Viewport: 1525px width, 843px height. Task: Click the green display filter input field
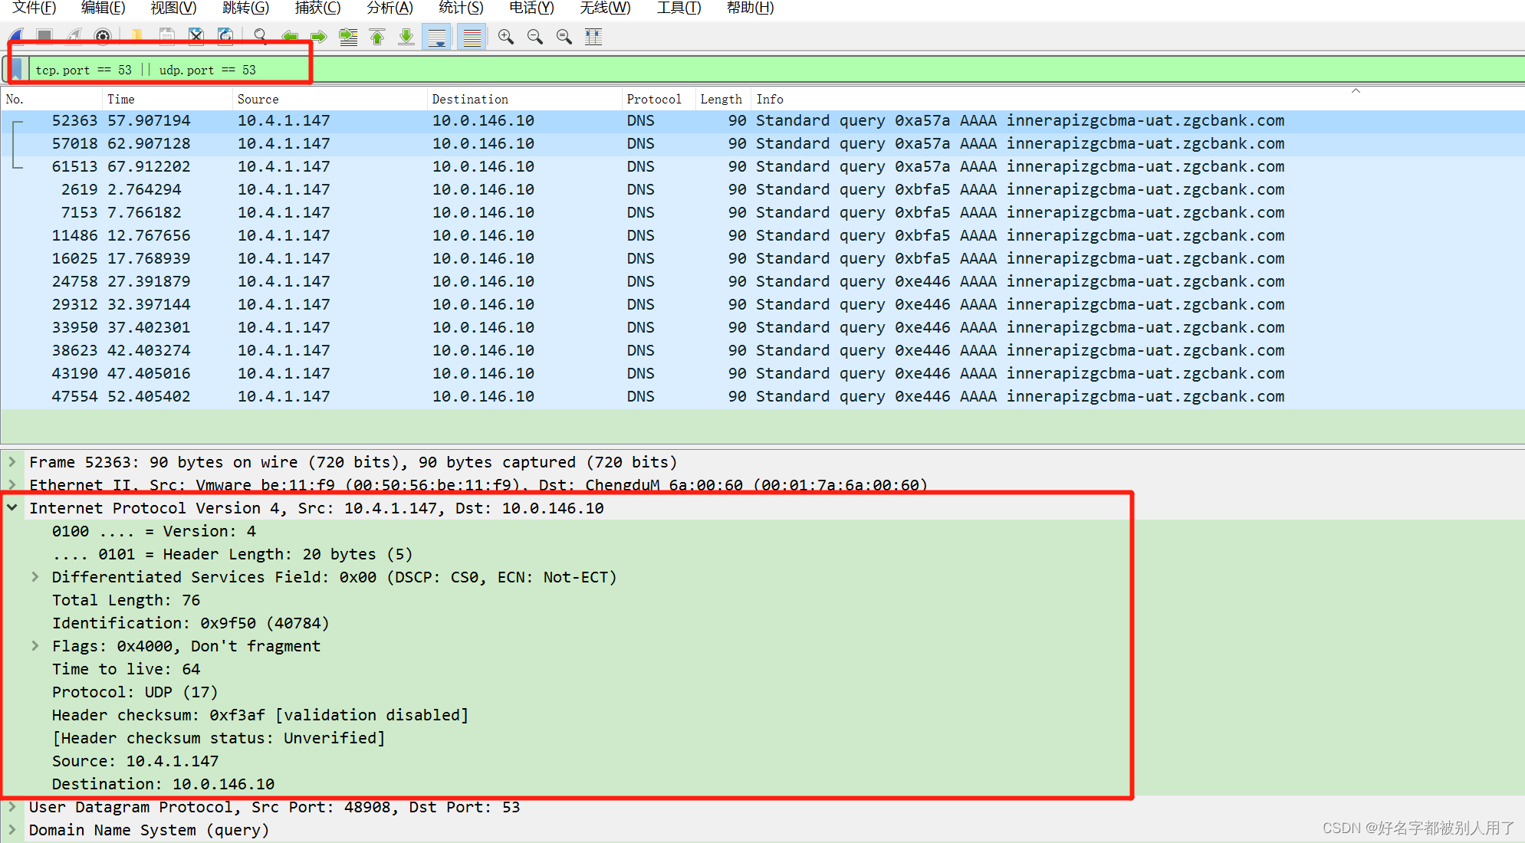pyautogui.click(x=690, y=70)
